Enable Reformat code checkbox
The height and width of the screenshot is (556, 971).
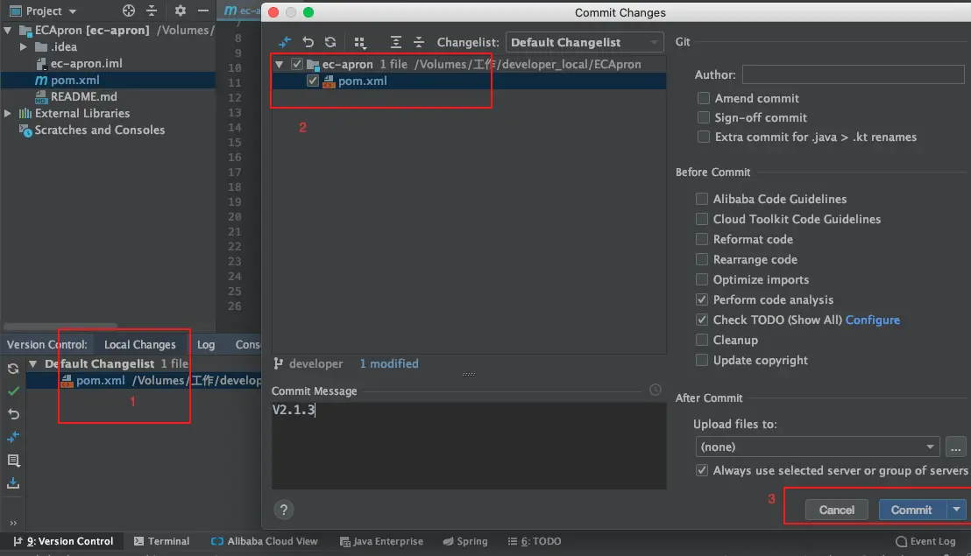[x=702, y=239]
